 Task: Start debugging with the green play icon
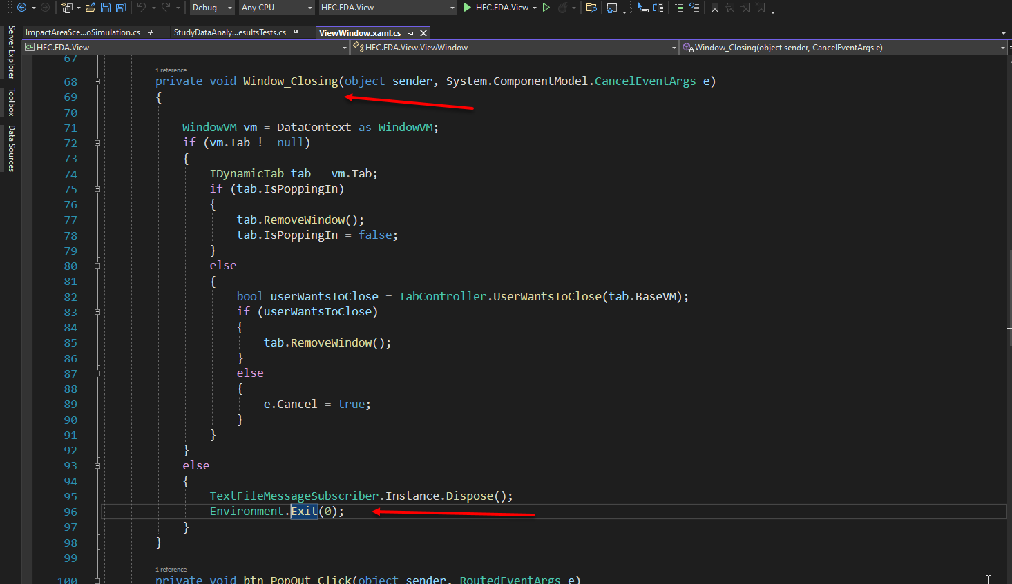(x=467, y=8)
